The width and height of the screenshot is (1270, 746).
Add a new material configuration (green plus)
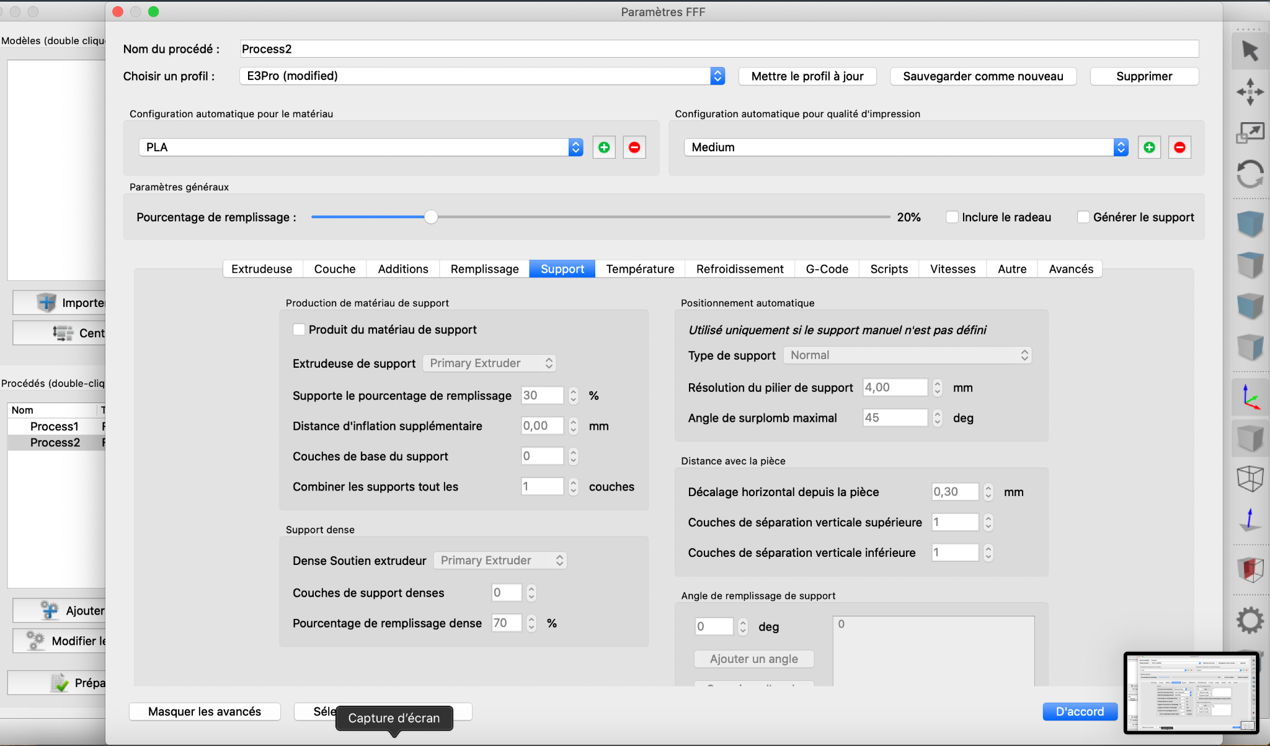click(603, 148)
